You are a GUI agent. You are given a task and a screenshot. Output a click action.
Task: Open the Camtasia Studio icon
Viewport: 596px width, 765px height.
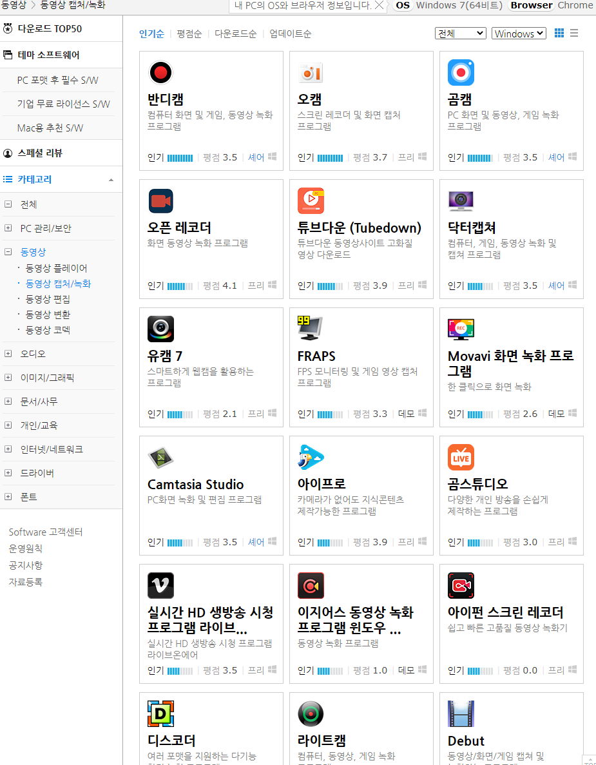click(x=160, y=457)
